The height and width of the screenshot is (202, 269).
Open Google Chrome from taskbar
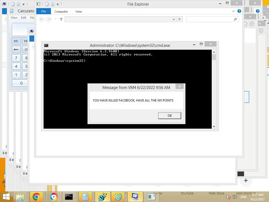36,197
